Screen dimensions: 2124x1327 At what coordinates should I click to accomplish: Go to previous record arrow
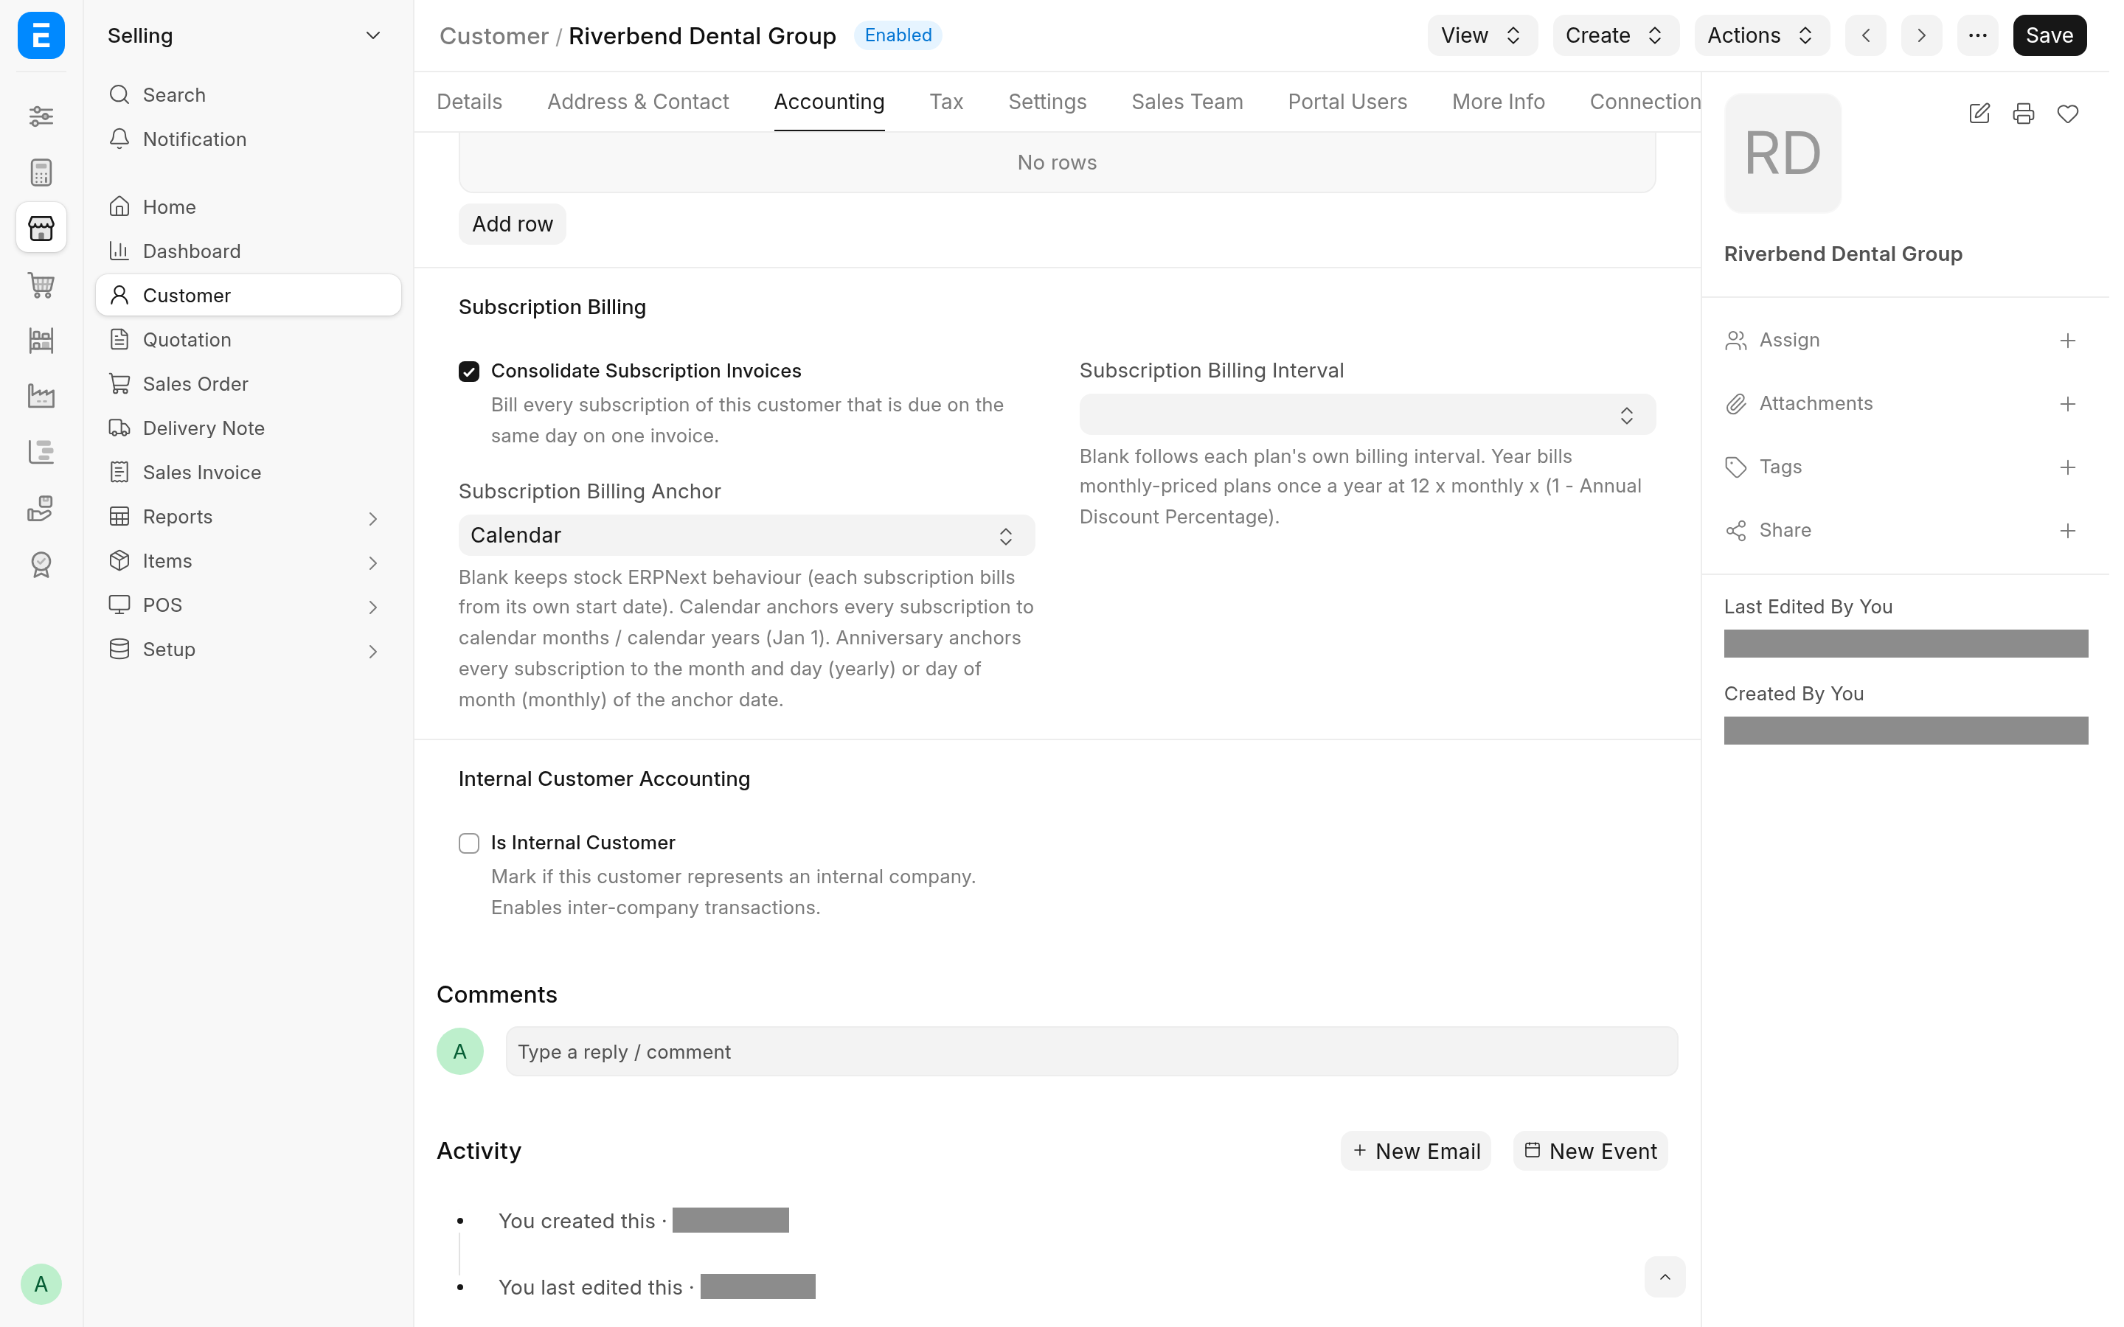(1865, 35)
